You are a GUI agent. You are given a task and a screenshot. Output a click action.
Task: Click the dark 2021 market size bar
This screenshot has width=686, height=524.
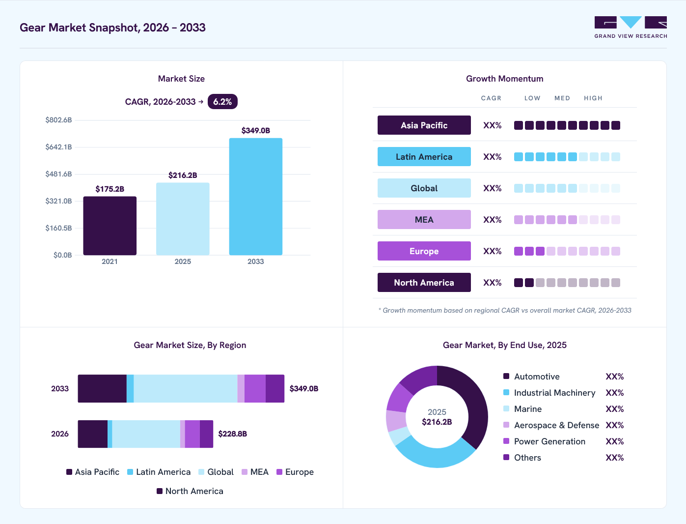(x=110, y=226)
